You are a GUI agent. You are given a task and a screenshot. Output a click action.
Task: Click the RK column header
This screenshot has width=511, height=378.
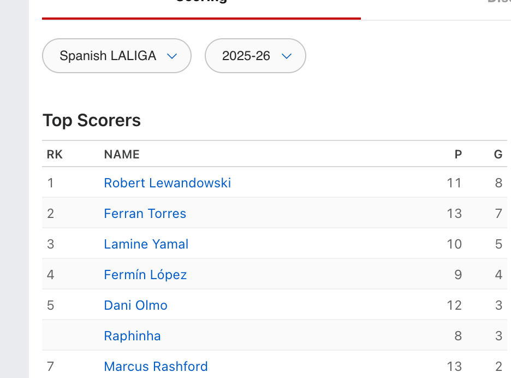[55, 155]
